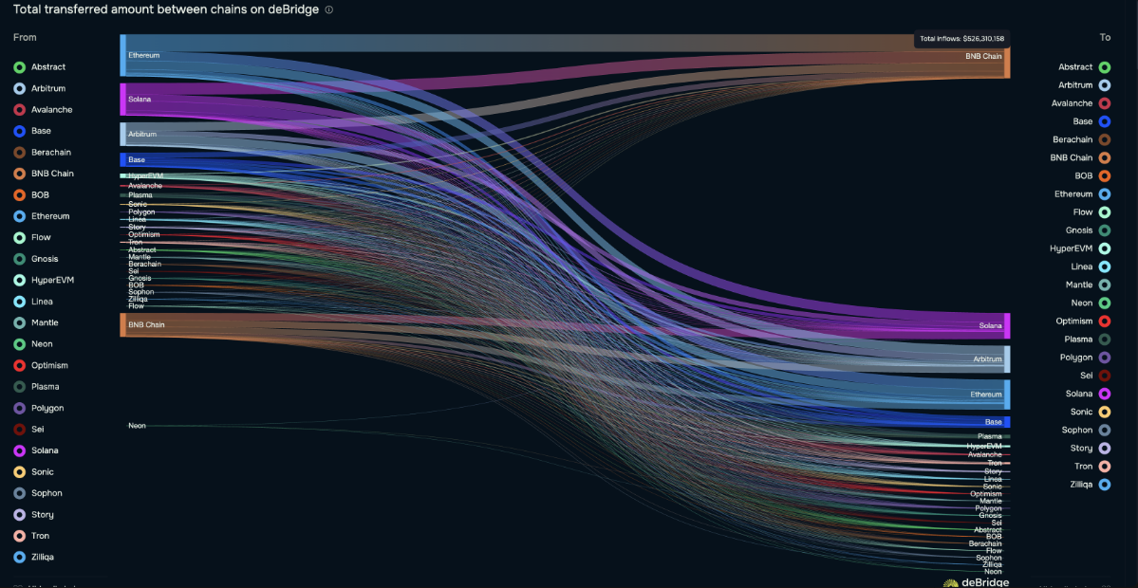
Task: Click the Optimism circle in From legend
Action: [x=19, y=365]
